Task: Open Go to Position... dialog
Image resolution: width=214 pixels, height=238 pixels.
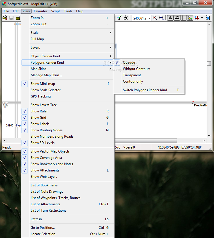Action: tap(68, 228)
